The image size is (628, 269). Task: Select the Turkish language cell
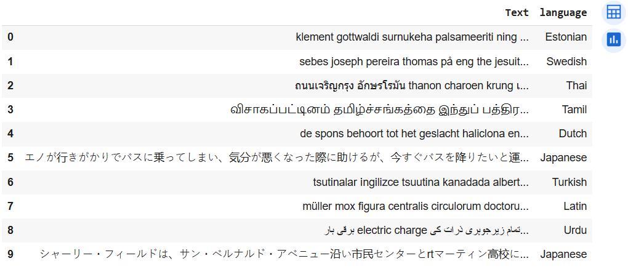click(570, 182)
